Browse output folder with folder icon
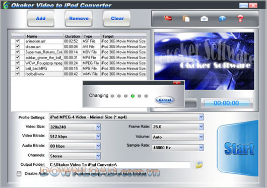The image size is (267, 188). [199, 164]
